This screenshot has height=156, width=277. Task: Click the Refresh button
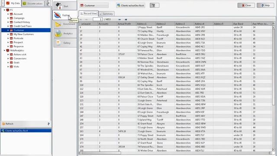pyautogui.click(x=8, y=124)
